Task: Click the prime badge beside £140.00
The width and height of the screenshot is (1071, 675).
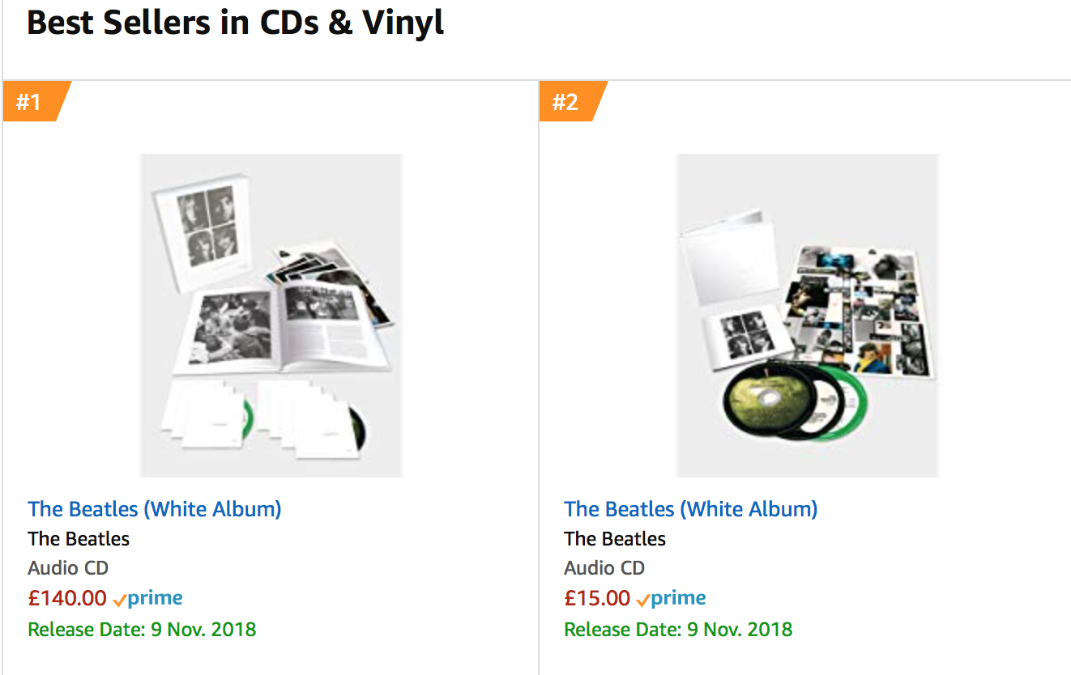Action: tap(148, 599)
